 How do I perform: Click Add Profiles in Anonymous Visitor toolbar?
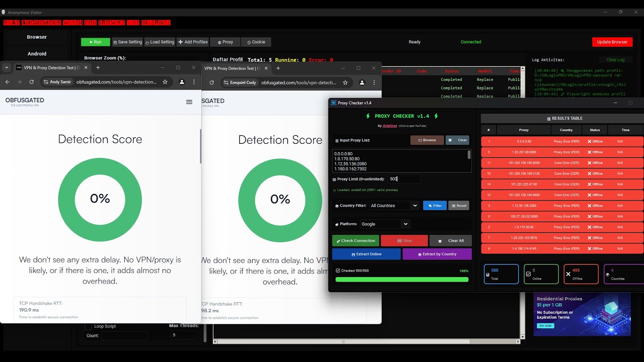click(x=193, y=42)
